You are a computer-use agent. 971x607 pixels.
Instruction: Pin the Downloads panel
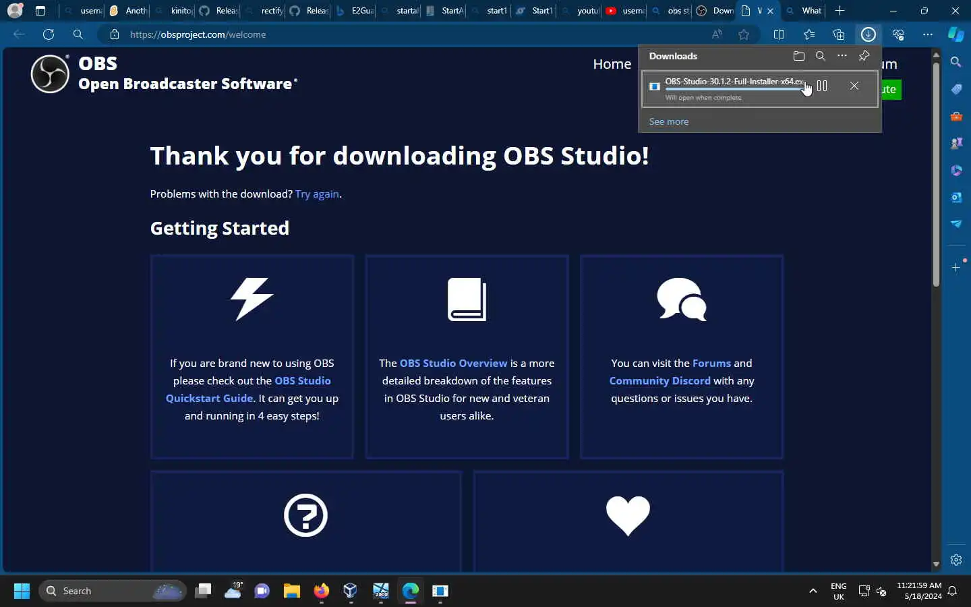click(x=864, y=56)
